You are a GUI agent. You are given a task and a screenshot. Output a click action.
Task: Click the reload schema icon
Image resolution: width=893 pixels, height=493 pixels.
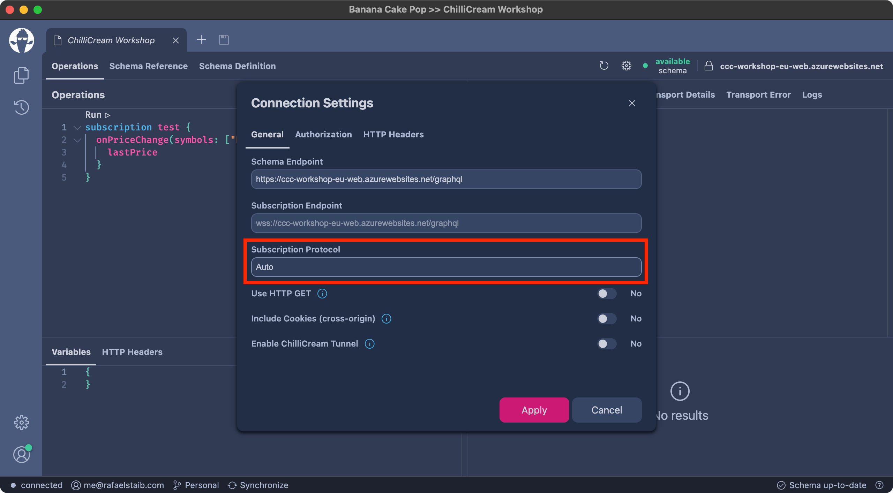coord(604,66)
